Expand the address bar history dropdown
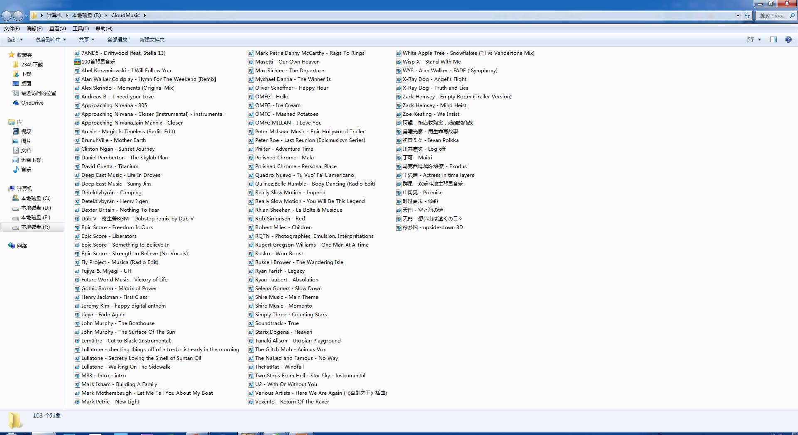Screen dimensions: 798x435 pos(738,16)
